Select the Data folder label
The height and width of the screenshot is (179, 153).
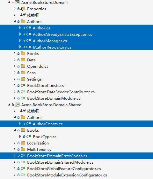pos(31,60)
